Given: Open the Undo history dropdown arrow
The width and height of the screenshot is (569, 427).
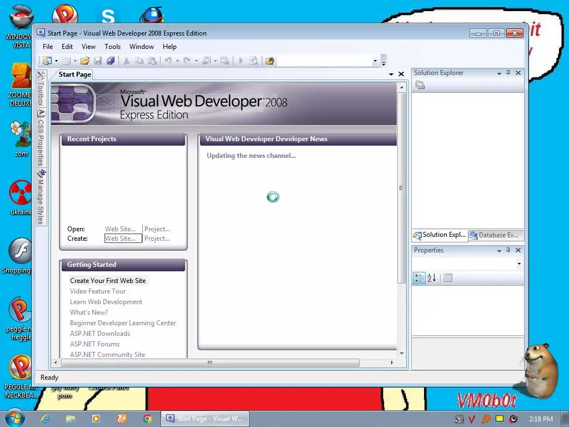Looking at the screenshot, I should [x=177, y=61].
